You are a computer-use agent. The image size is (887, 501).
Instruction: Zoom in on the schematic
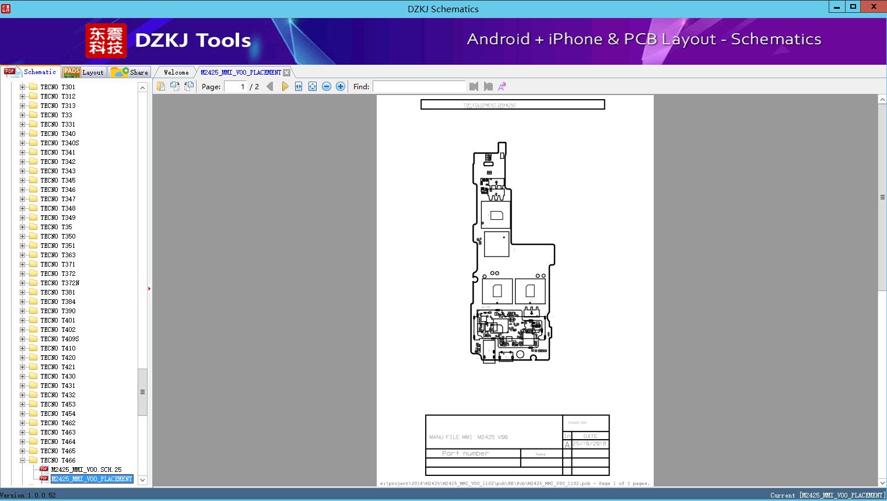click(x=341, y=86)
